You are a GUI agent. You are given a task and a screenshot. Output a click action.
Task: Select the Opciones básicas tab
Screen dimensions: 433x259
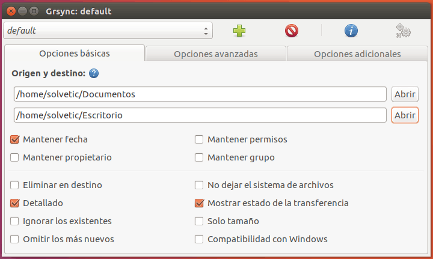point(75,53)
